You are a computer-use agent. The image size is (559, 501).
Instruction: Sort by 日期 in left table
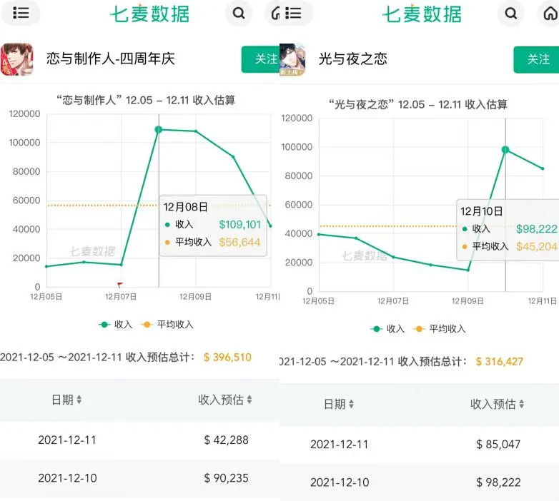pos(66,400)
